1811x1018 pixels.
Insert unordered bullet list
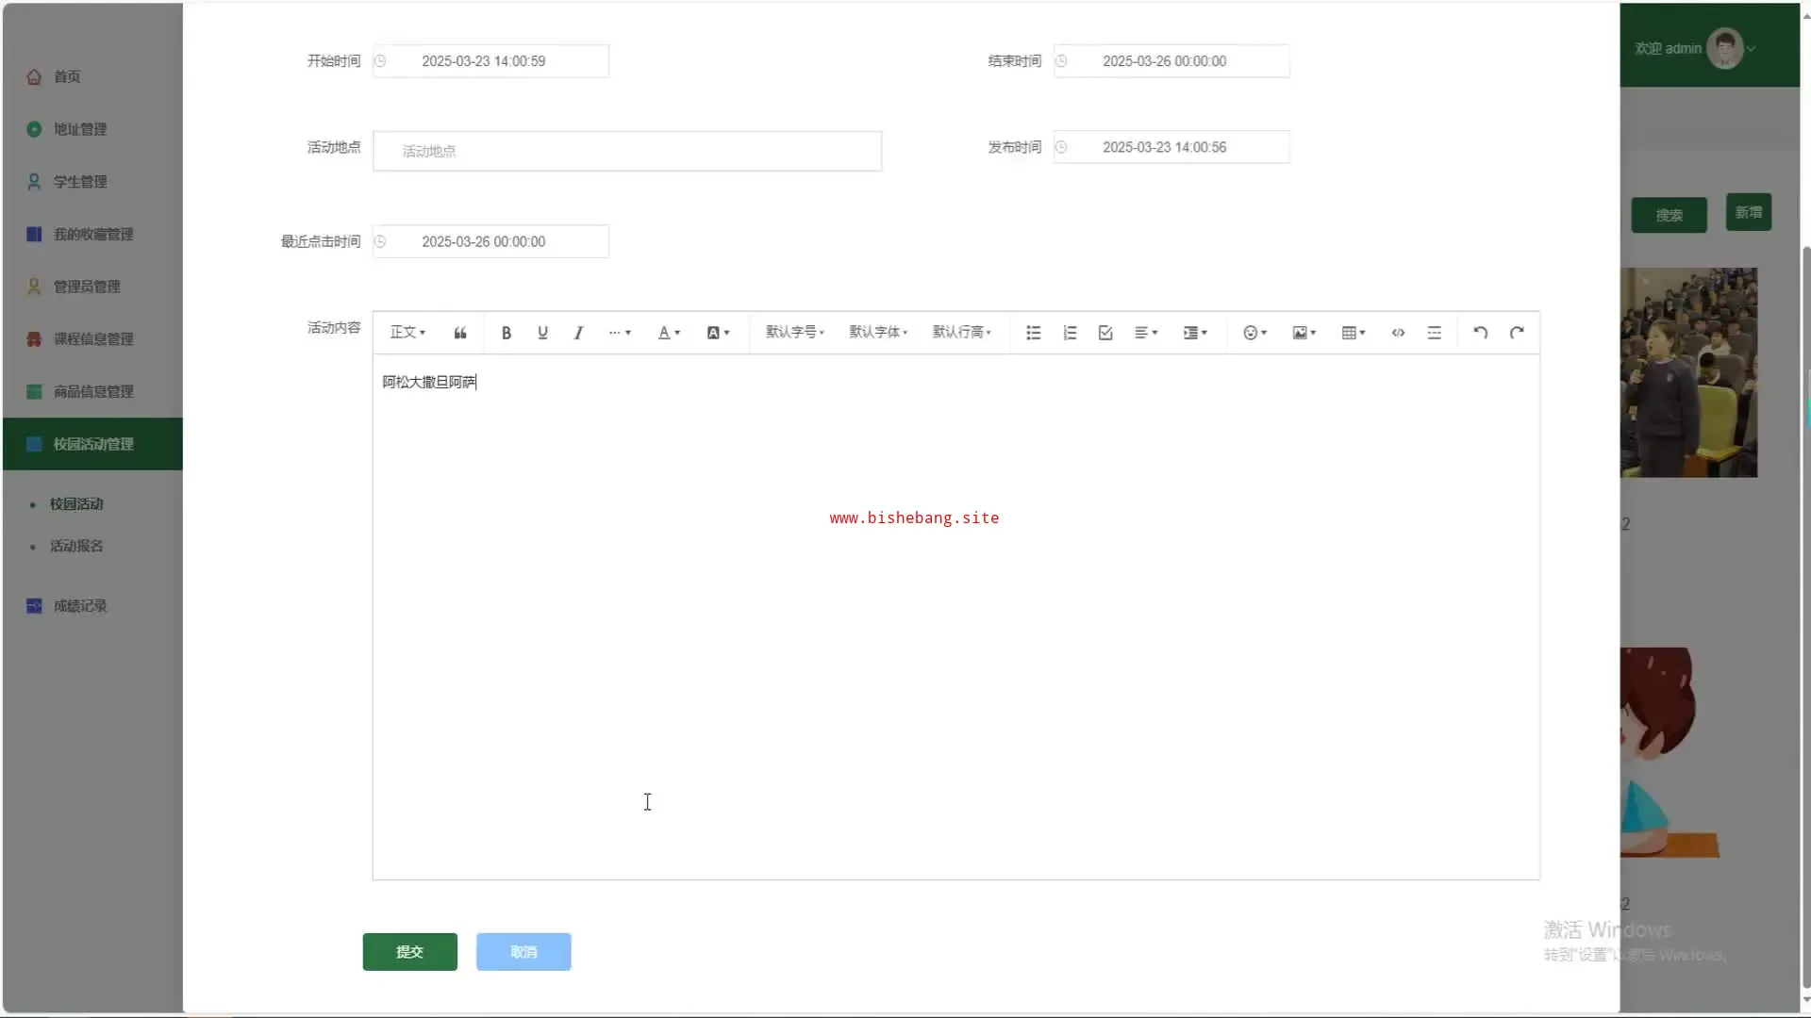[x=1034, y=333]
